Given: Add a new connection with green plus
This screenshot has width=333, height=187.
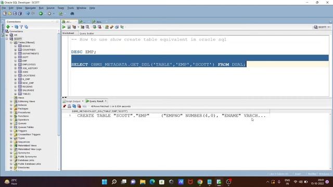Looking at the screenshot, I should [8, 26].
